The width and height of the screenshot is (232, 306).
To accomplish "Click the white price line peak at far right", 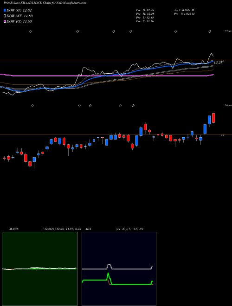I will tap(211, 53).
